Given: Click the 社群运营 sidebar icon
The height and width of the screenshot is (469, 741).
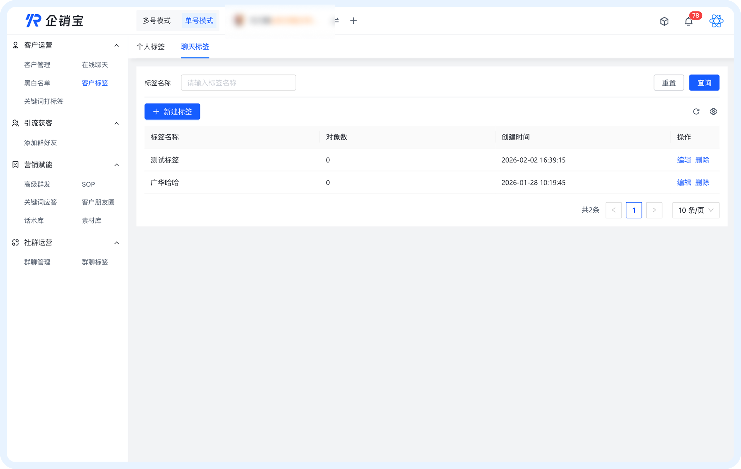Looking at the screenshot, I should [x=15, y=242].
